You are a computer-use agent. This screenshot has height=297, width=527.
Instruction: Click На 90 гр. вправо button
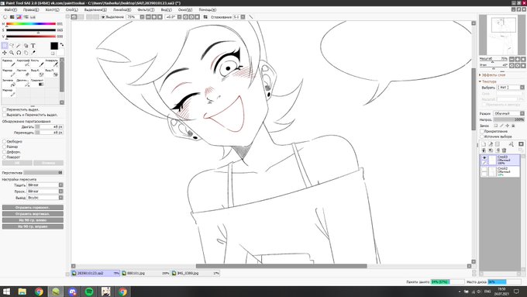33,226
